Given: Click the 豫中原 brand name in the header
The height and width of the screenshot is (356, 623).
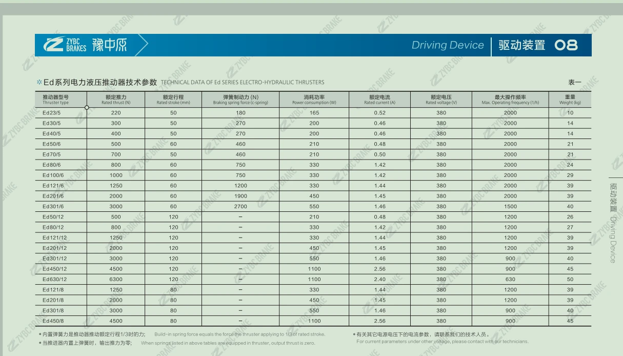Looking at the screenshot, I should (x=109, y=45).
